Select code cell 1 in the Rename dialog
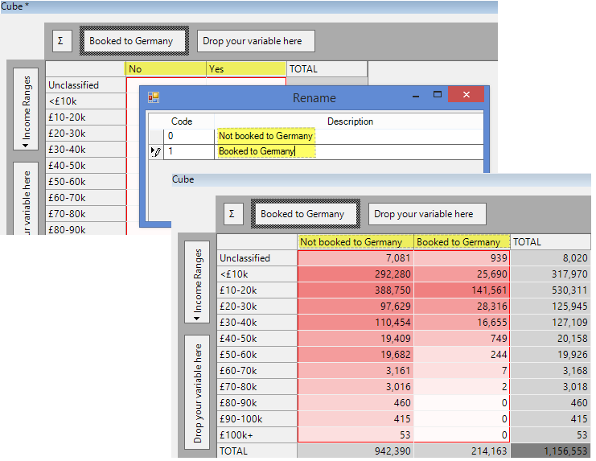This screenshot has height=461, width=596. pyautogui.click(x=189, y=151)
